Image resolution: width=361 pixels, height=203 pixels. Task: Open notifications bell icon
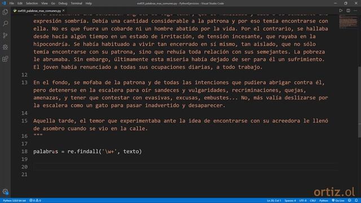[x=356, y=201]
